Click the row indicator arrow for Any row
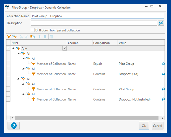 [8, 48]
